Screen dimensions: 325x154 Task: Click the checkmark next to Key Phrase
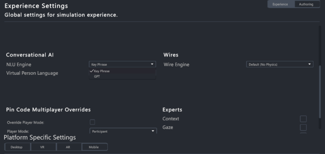tap(91, 71)
